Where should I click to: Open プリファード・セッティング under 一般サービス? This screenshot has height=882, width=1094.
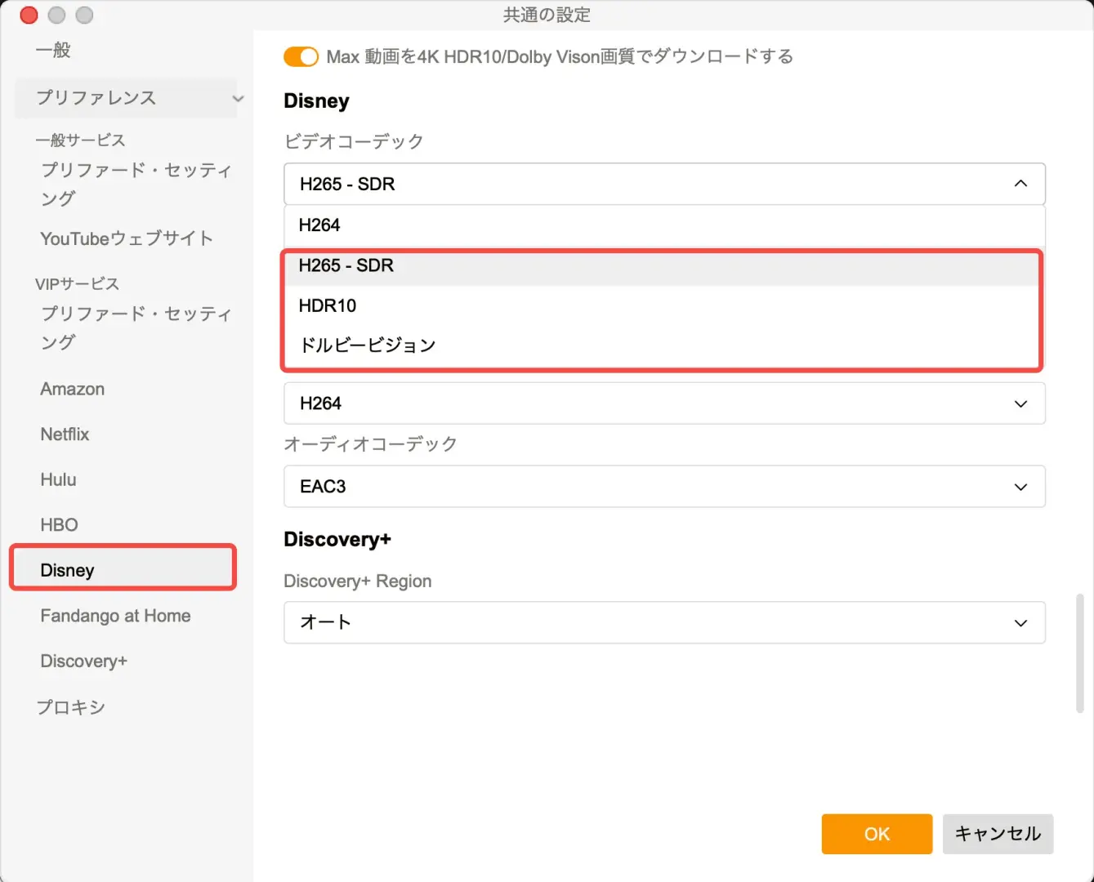[136, 184]
